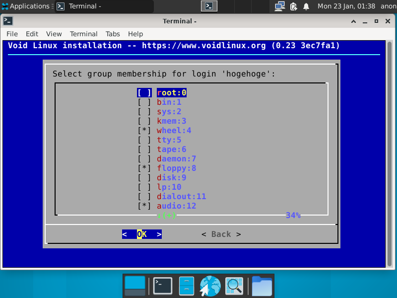Click the anon user name in panel

[389, 6]
